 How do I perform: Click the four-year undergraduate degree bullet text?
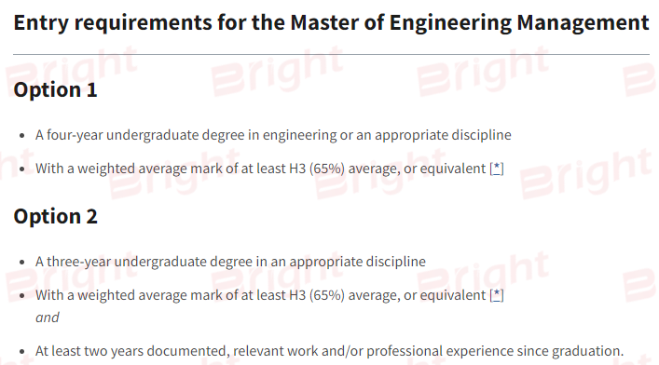coord(273,135)
